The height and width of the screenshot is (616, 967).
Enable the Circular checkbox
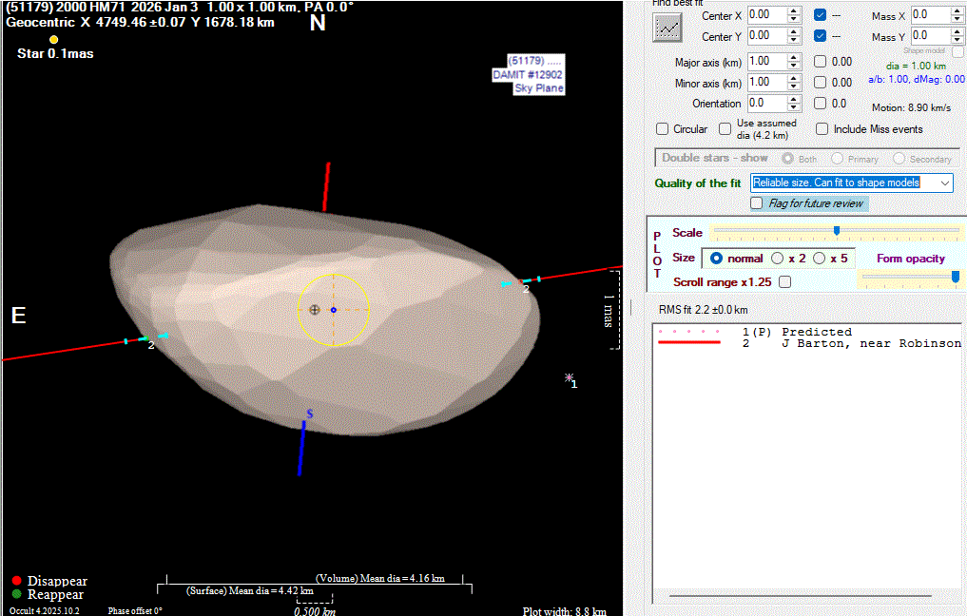[663, 129]
